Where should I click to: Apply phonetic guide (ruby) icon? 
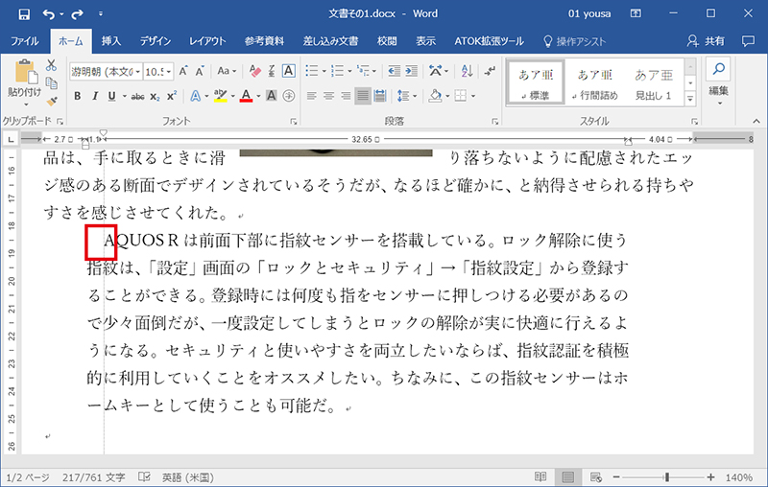click(272, 71)
